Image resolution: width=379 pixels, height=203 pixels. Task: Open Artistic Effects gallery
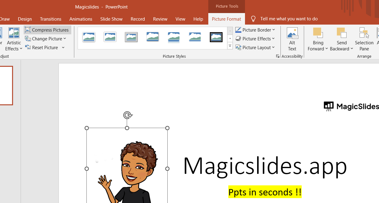(14, 39)
